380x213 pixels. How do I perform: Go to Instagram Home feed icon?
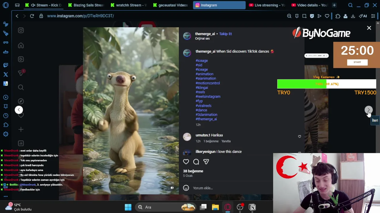[21, 46]
